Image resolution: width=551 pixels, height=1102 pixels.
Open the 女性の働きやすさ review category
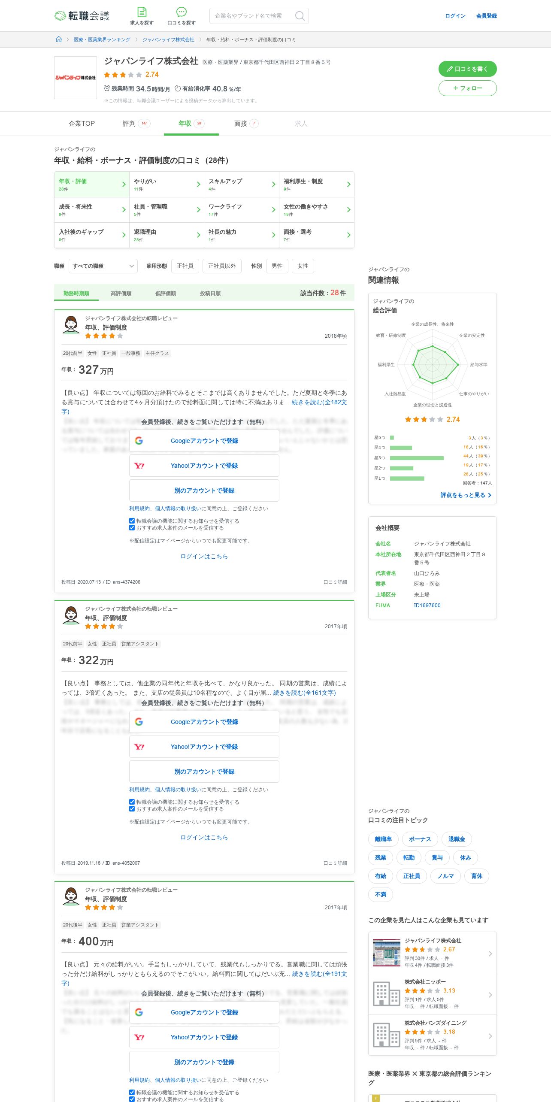pos(317,210)
